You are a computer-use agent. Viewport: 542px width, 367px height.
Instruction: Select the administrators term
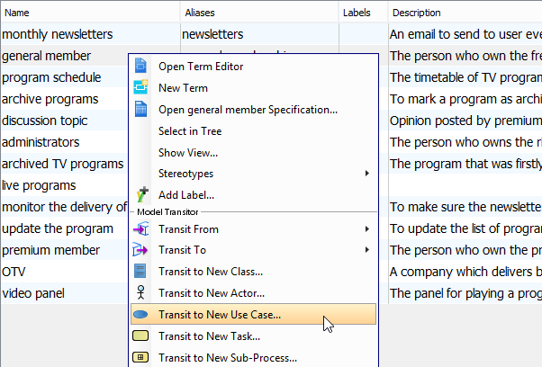[x=41, y=142]
